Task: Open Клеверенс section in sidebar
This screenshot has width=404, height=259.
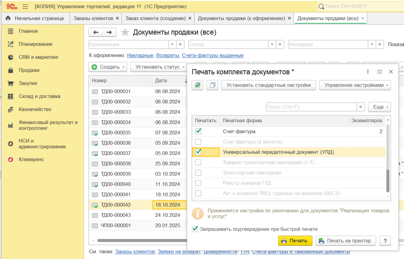Action: pos(31,159)
